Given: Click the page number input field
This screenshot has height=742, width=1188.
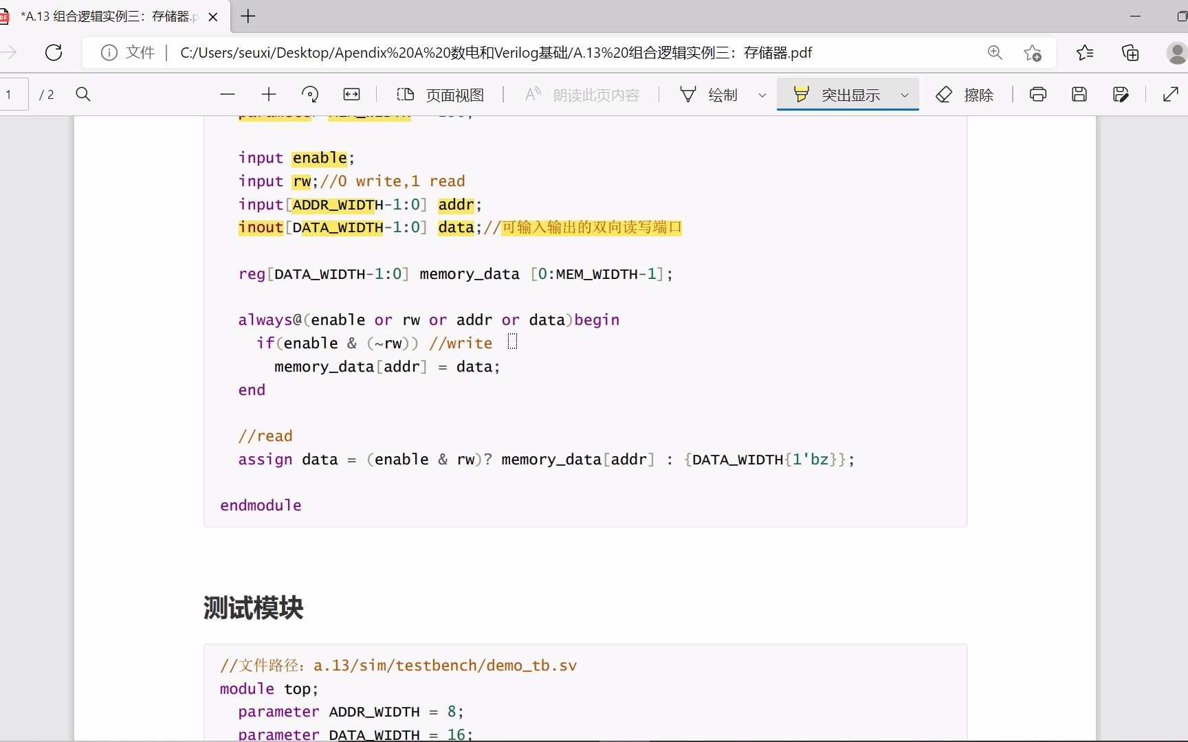Looking at the screenshot, I should click(x=14, y=94).
